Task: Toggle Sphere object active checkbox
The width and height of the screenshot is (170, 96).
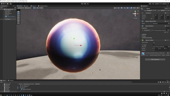Action: pyautogui.click(x=145, y=8)
